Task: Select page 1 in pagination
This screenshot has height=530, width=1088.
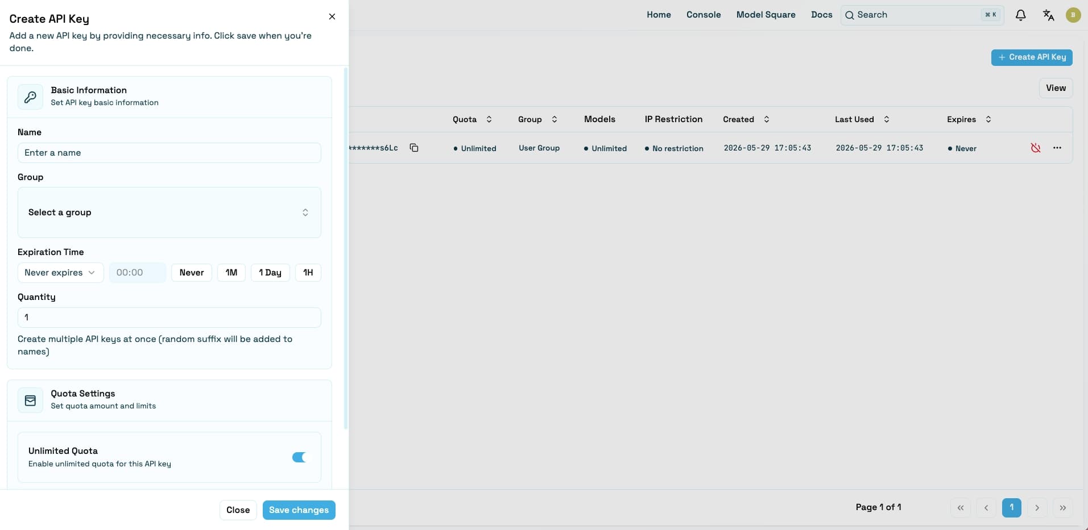Action: click(1012, 507)
